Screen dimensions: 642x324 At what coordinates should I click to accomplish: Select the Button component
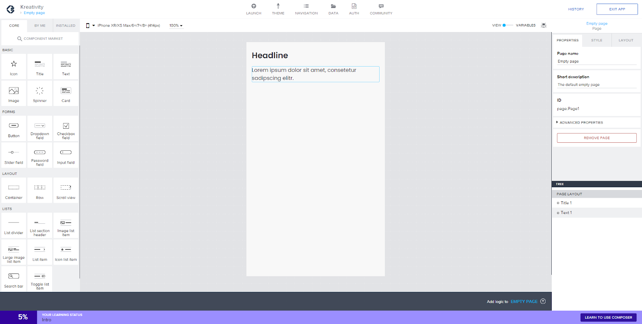pos(14,128)
